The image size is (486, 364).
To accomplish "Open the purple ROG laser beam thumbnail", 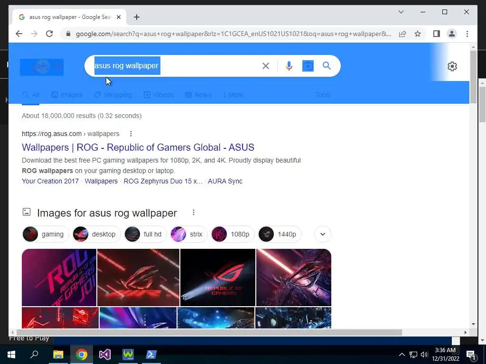I will pos(293,277).
